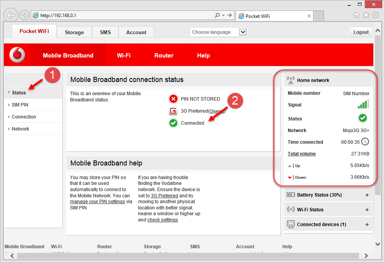Open the Favorites star icon
The width and height of the screenshot is (385, 263).
click(x=366, y=15)
